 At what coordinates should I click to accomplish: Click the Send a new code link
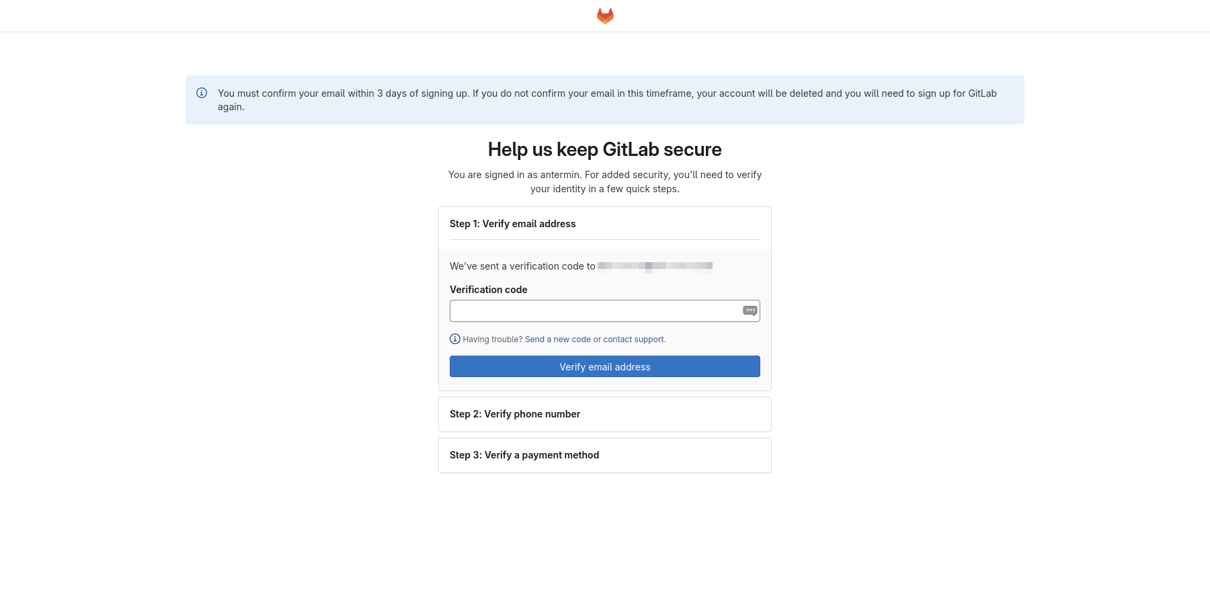[558, 339]
